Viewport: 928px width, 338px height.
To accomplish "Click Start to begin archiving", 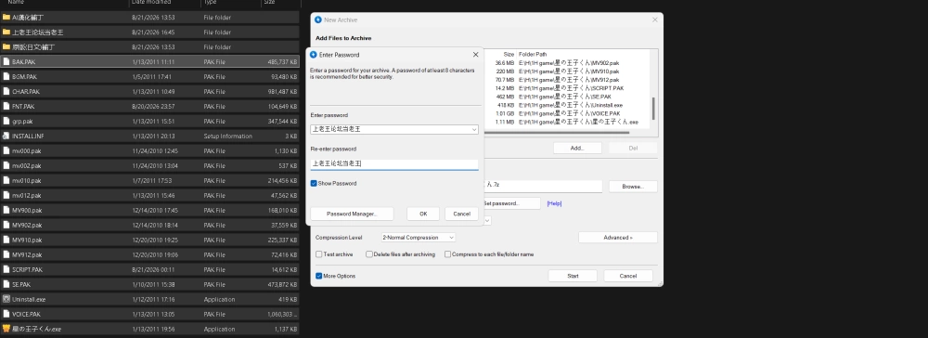I will tap(573, 276).
